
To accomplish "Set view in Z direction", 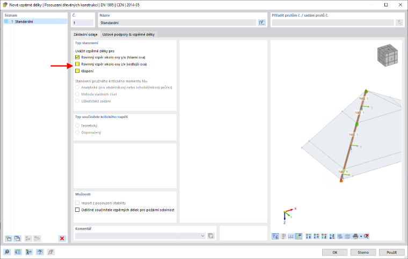I will (x=324, y=236).
